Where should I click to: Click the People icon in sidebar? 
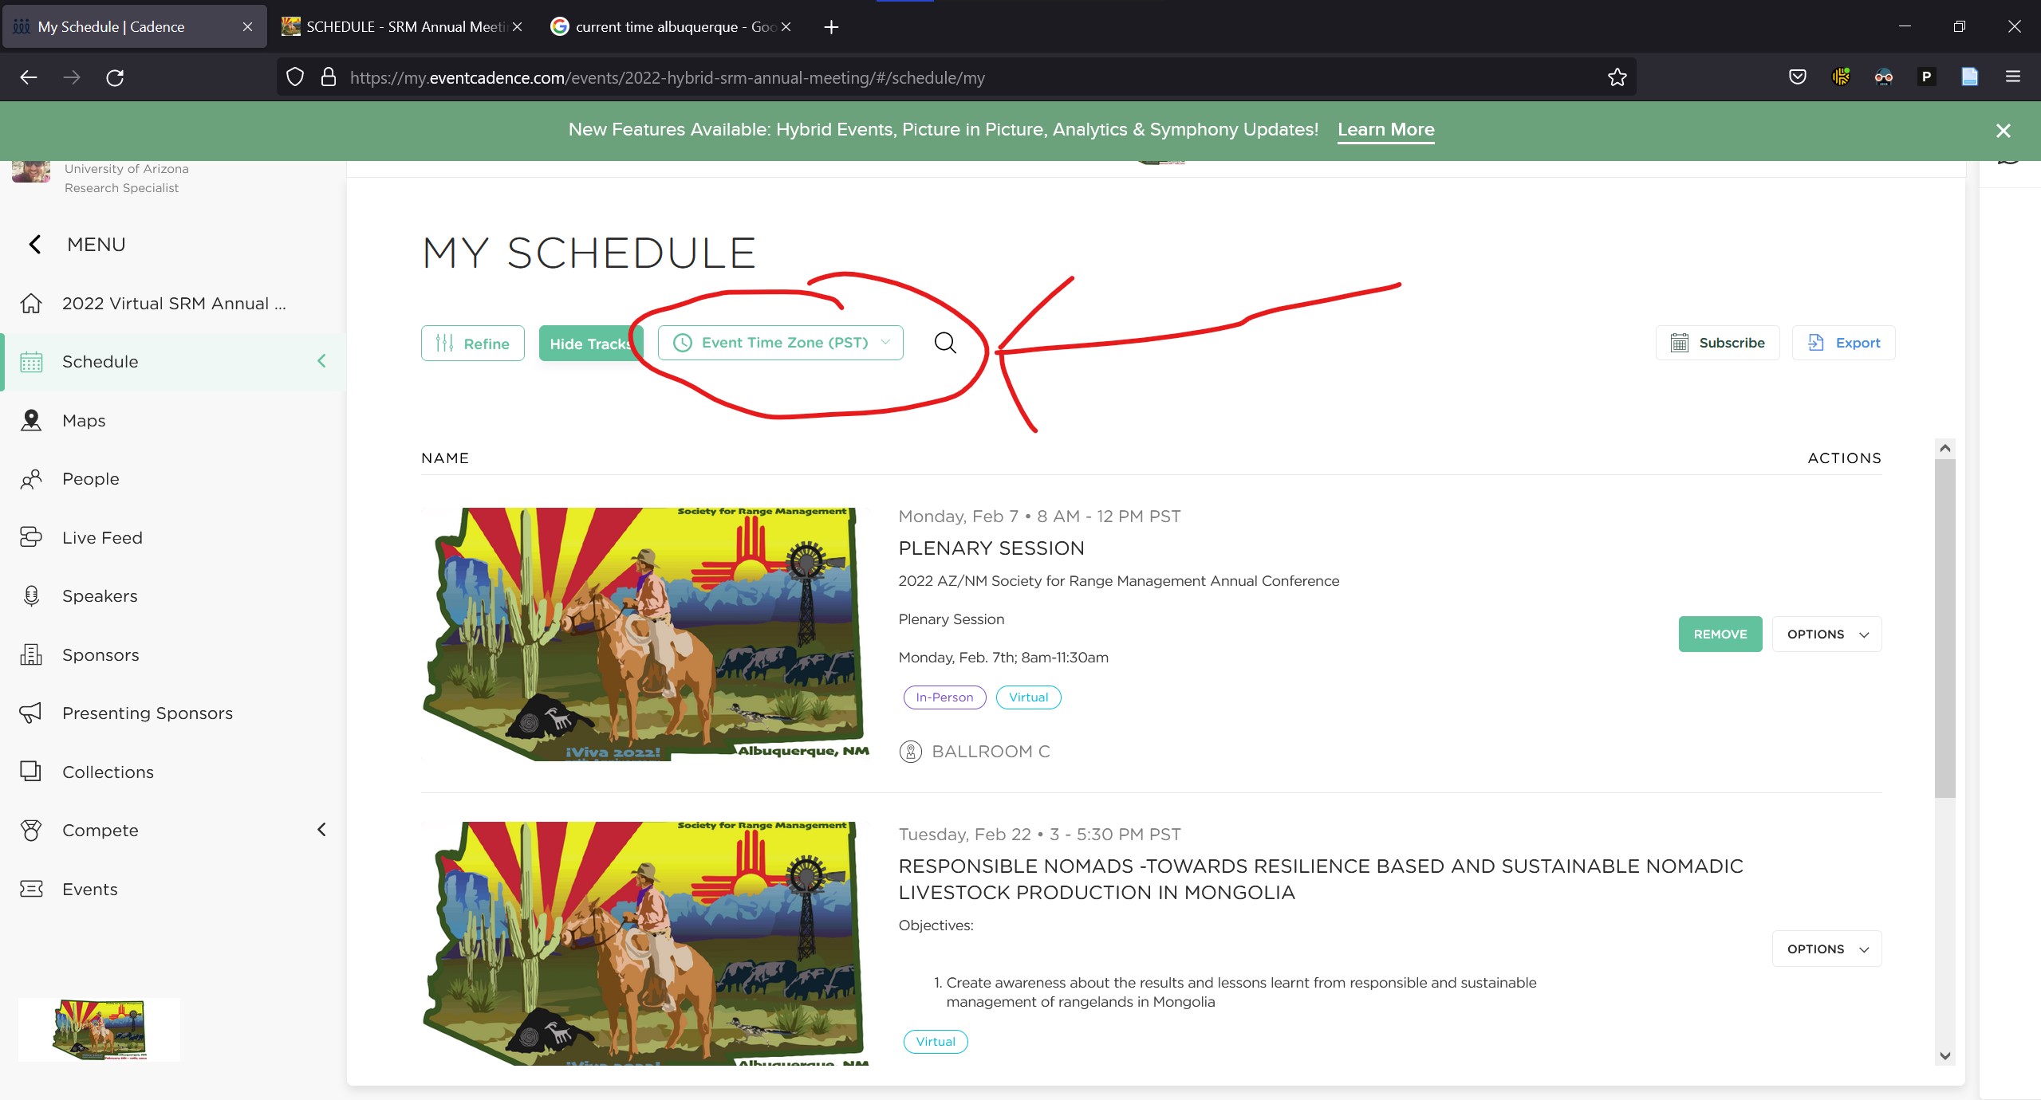click(31, 479)
